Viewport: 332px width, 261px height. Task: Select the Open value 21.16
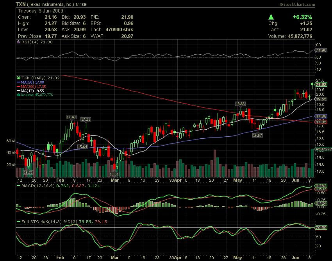point(51,17)
